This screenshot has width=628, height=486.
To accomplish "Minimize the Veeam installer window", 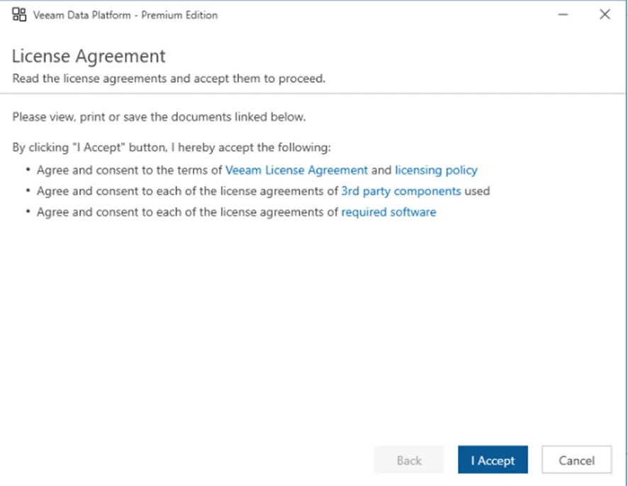I will click(x=563, y=15).
